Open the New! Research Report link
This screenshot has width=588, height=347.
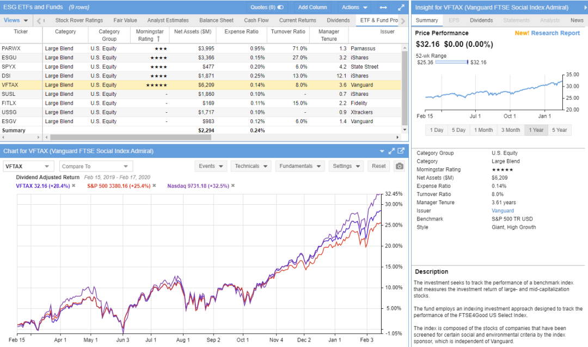click(x=547, y=33)
